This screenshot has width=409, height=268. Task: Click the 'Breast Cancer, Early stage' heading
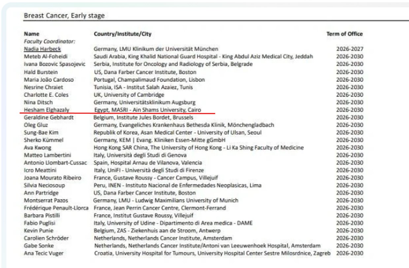tap(64, 16)
